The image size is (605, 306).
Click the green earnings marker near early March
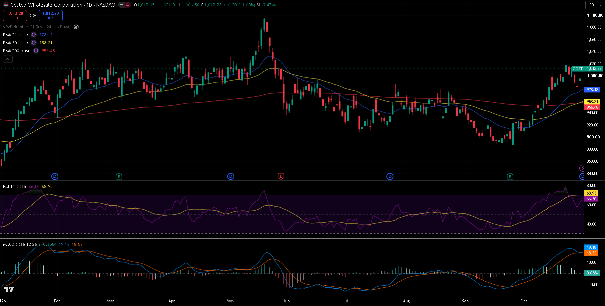(x=119, y=176)
